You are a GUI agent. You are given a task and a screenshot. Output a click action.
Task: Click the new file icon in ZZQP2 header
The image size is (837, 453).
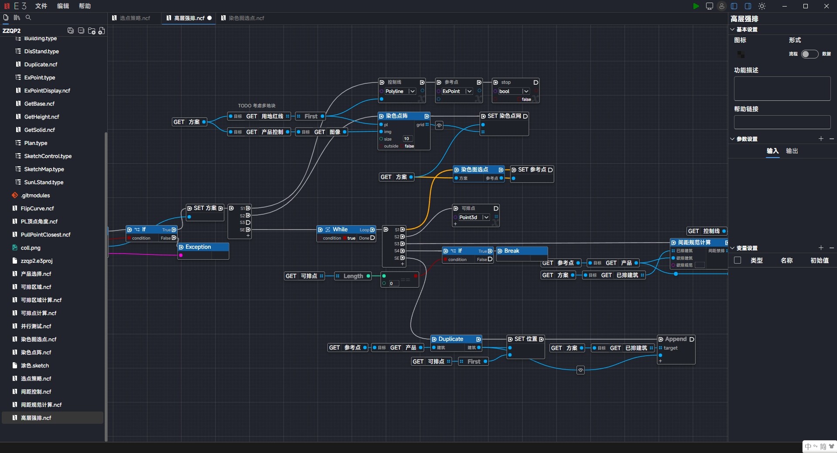[102, 31]
